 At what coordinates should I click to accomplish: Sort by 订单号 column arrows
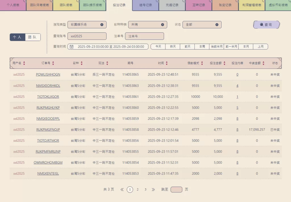coord(53,63)
